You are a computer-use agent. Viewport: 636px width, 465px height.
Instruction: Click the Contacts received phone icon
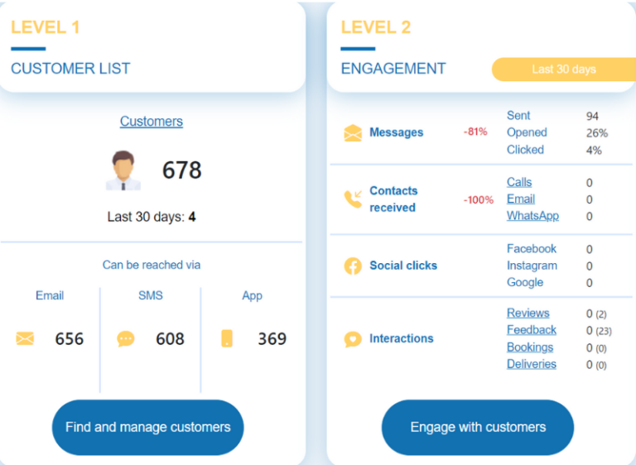tap(353, 199)
